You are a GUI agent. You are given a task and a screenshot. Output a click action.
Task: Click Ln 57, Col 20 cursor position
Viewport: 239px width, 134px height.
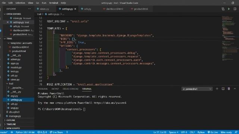[160, 133]
